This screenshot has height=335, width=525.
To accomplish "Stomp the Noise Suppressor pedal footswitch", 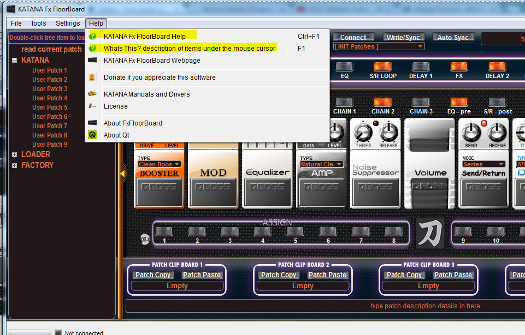I will pos(376,192).
